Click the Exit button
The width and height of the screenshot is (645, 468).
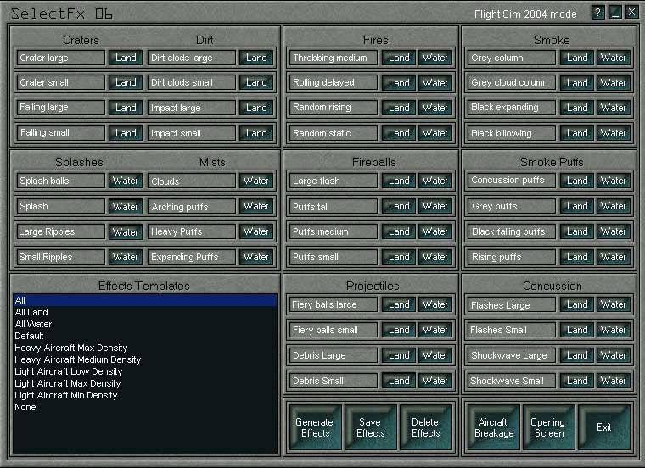604,427
